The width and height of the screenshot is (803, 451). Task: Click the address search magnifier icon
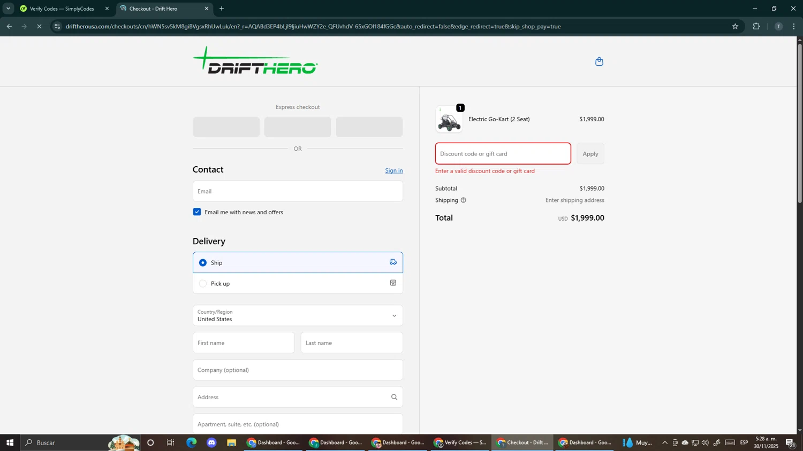pyautogui.click(x=394, y=397)
